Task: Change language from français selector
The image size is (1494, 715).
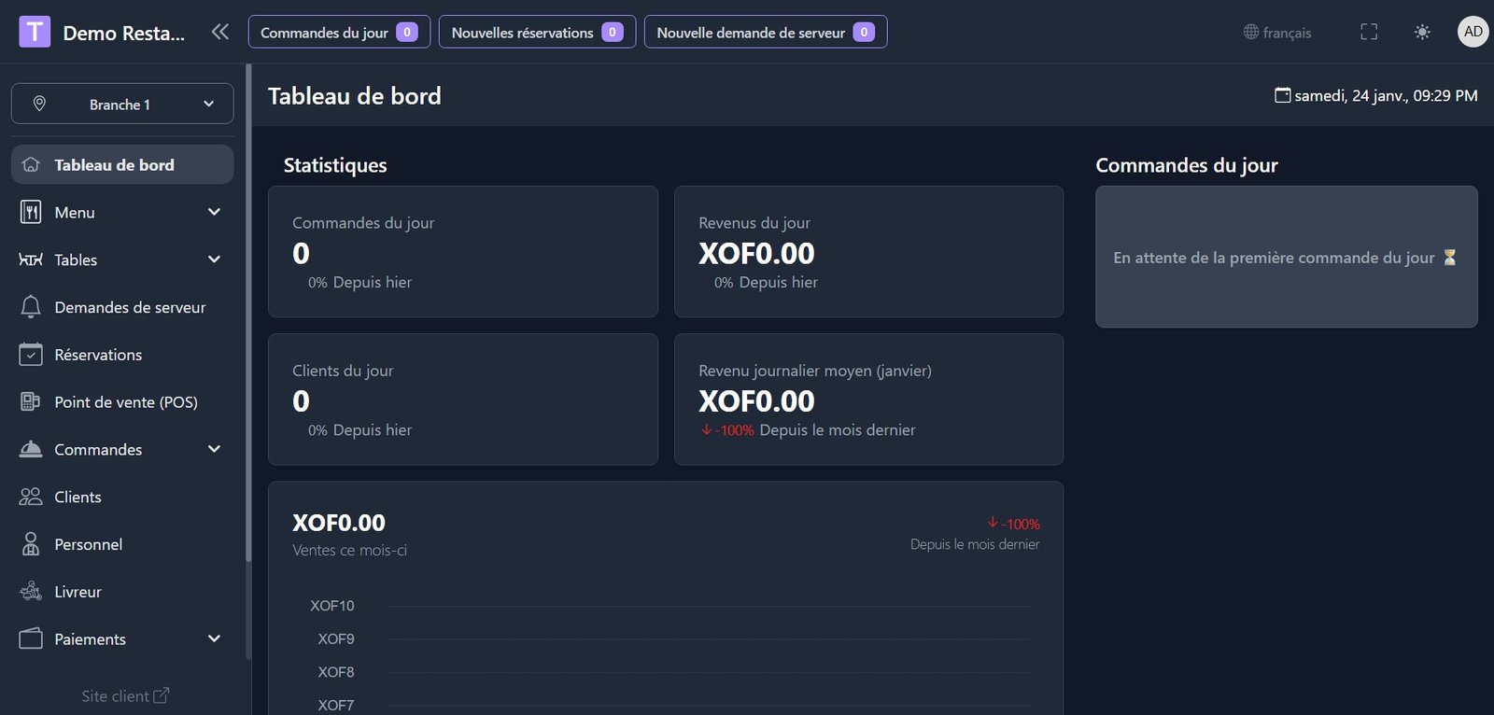Action: 1277,33
